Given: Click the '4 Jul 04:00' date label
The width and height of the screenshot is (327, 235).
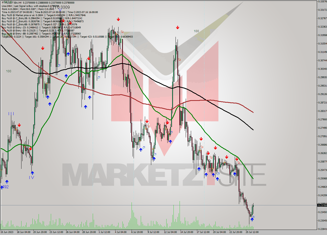Looking at the screenshot, I should point(120,232).
